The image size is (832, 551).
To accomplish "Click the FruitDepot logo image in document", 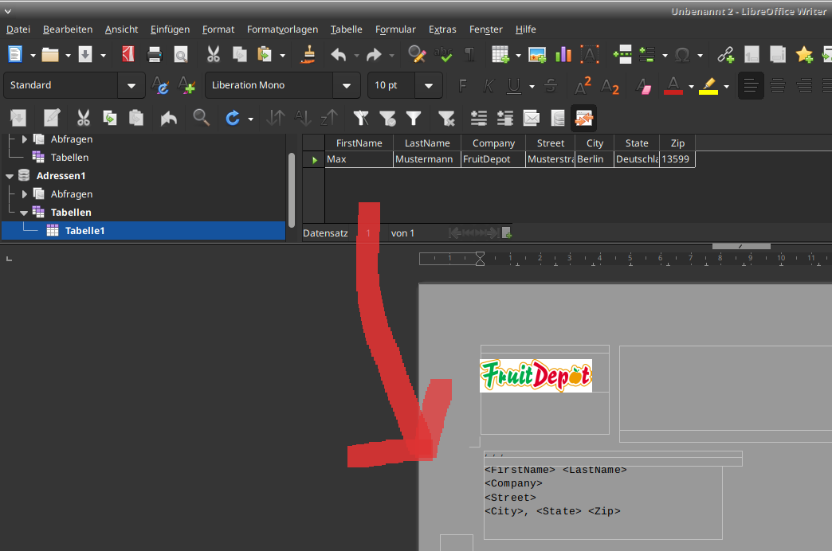I will 536,376.
